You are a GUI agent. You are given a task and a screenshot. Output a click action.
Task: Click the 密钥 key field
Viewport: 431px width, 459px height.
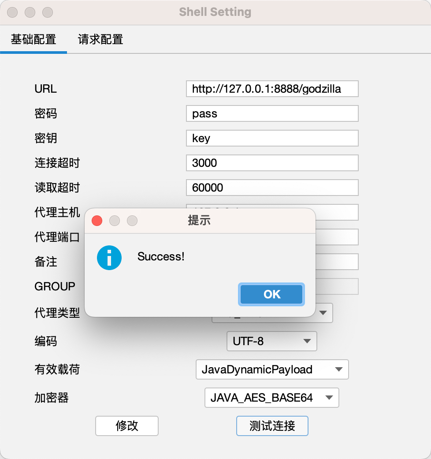click(x=272, y=138)
